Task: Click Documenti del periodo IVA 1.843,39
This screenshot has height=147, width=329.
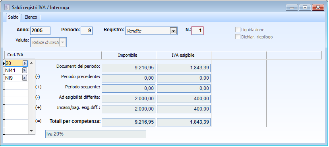Action: 184,68
